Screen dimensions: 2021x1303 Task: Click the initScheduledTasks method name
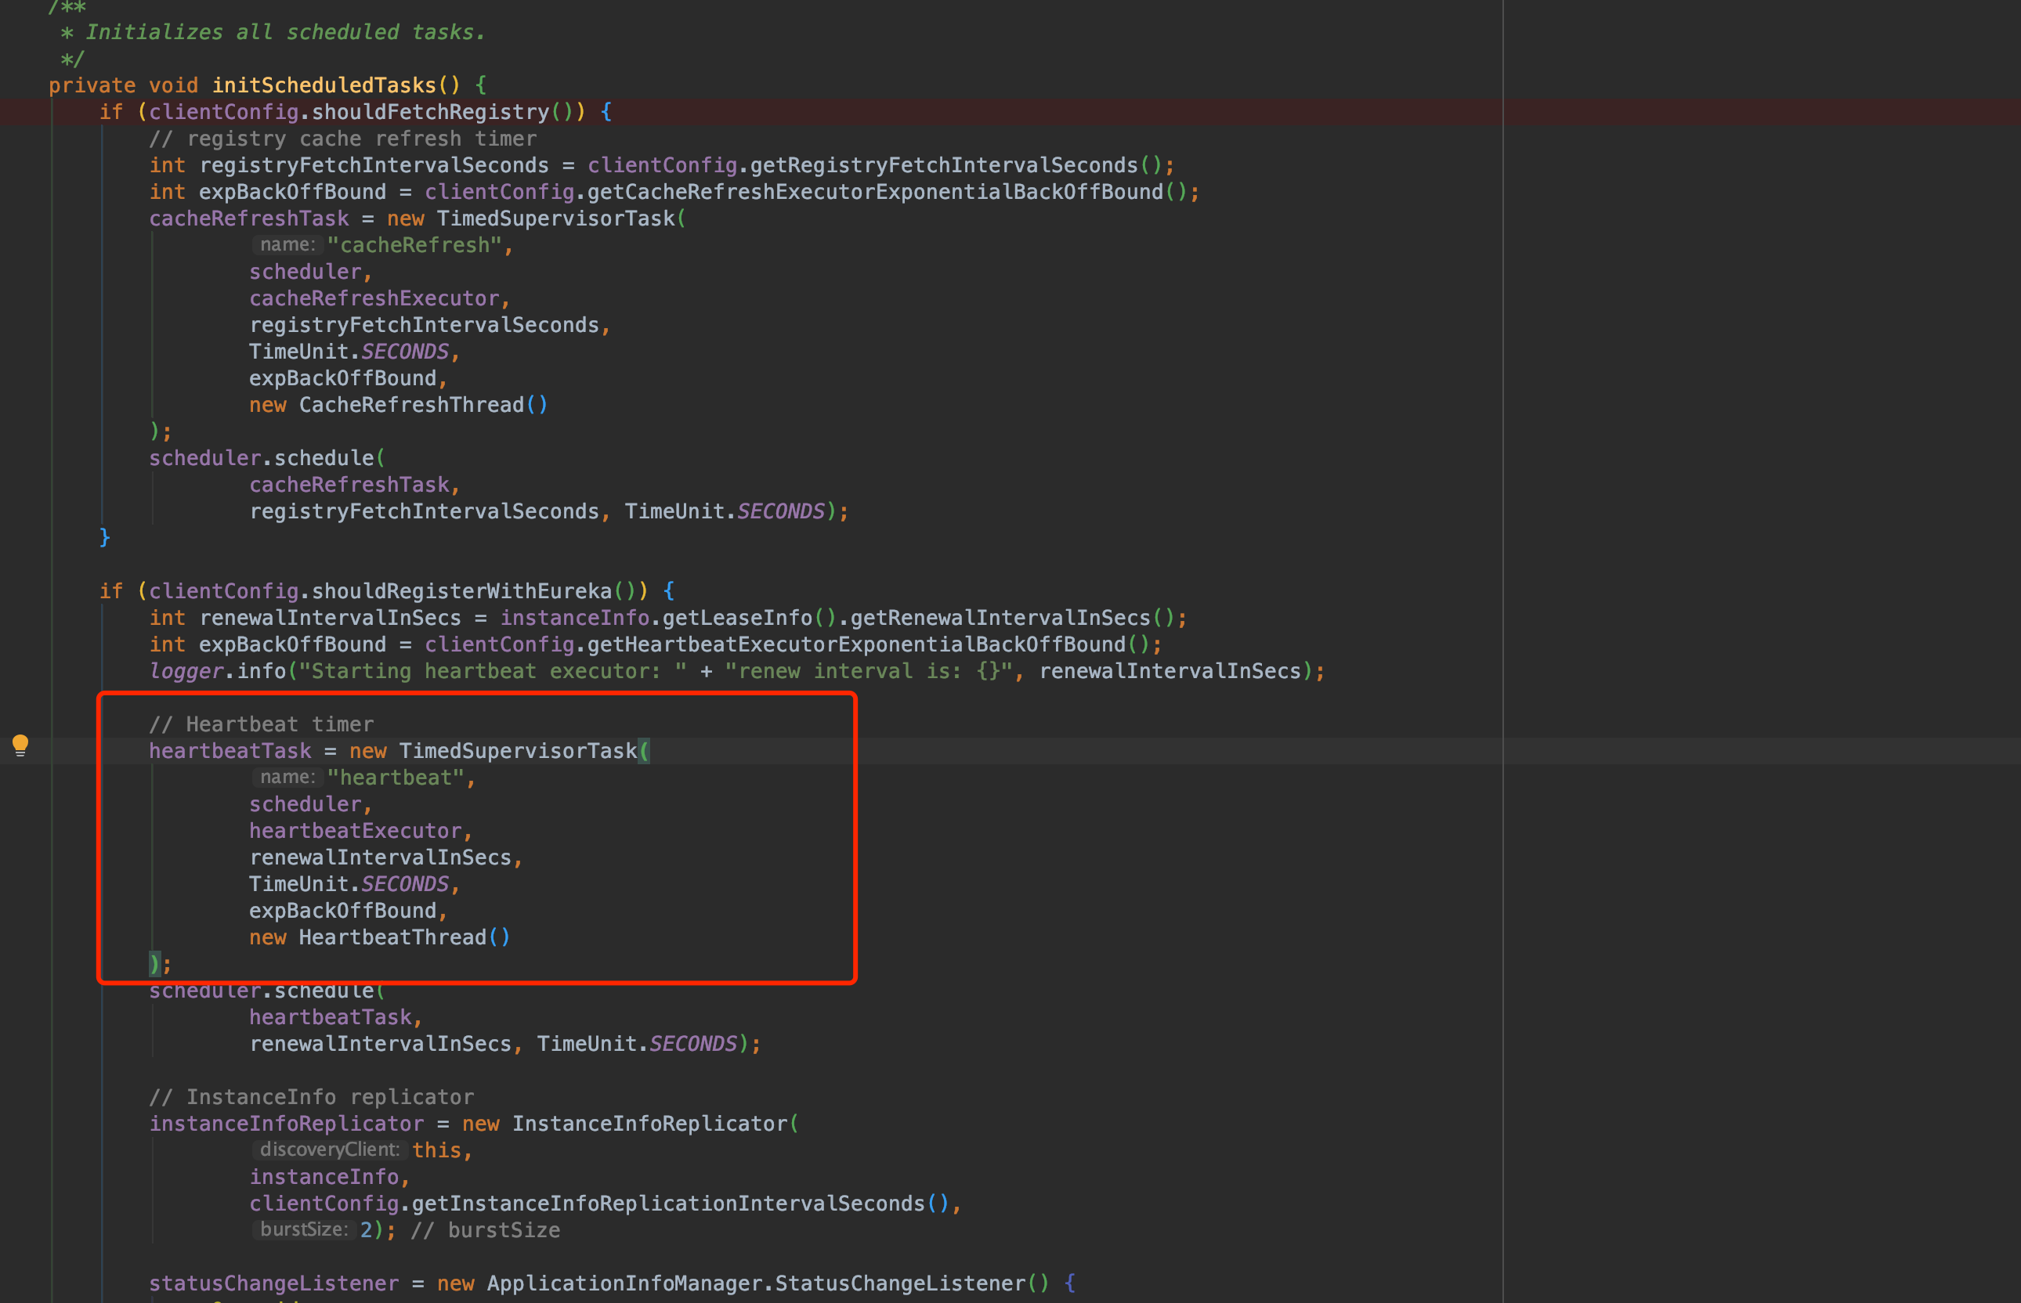tap(324, 85)
